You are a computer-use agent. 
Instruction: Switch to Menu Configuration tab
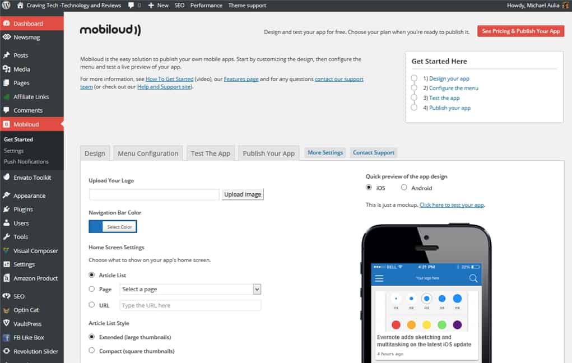click(148, 153)
